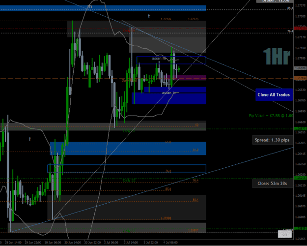Click 1.27100 on the price axis
Image resolution: width=307 pixels, height=246 pixels.
(x=300, y=48)
